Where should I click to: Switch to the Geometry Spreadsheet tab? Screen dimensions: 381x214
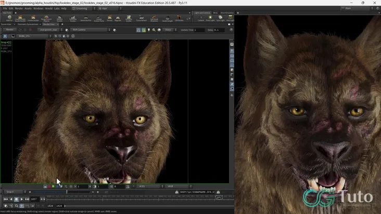(x=28, y=24)
